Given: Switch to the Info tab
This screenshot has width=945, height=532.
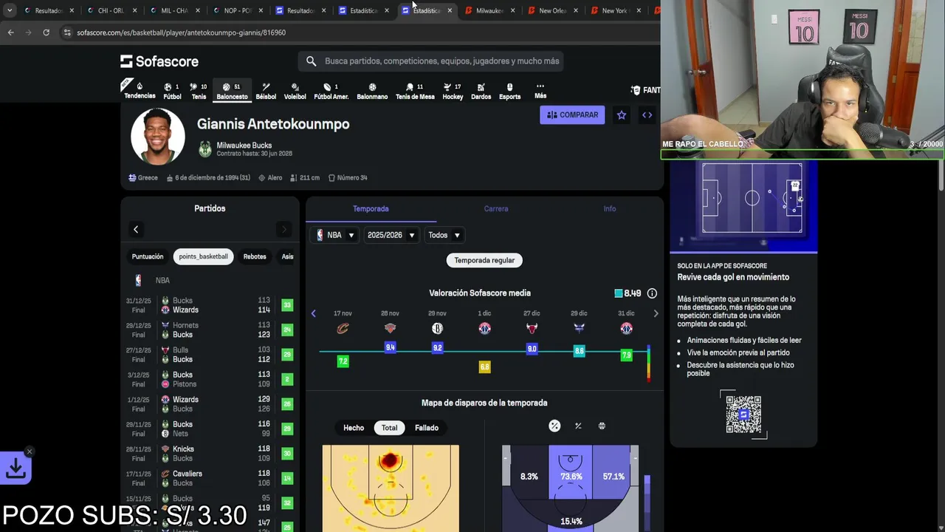Looking at the screenshot, I should pos(610,209).
